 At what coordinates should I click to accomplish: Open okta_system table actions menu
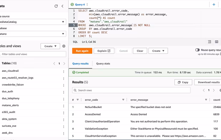coord(64,120)
